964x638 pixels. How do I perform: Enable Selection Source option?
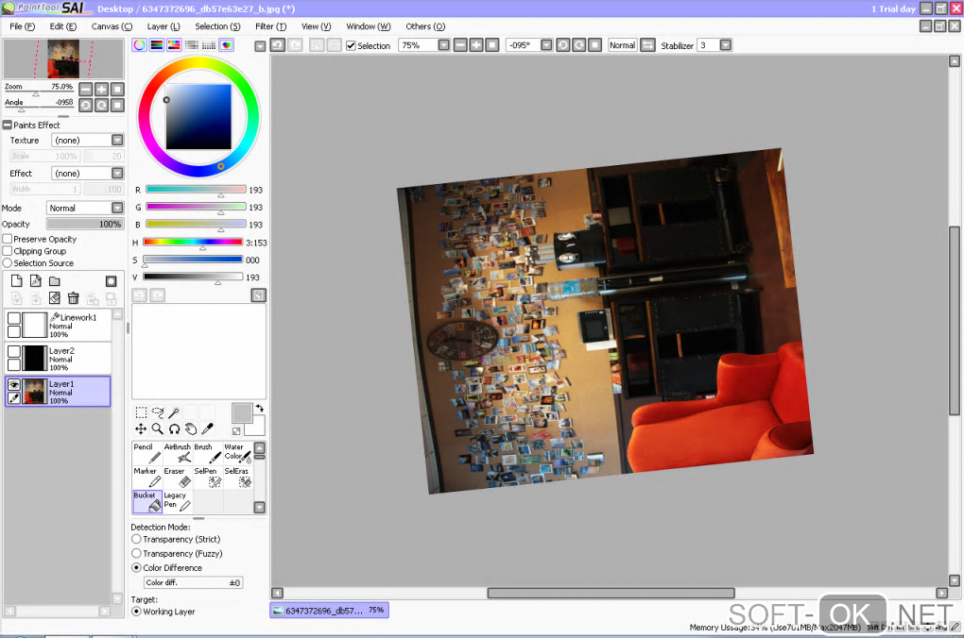point(8,262)
